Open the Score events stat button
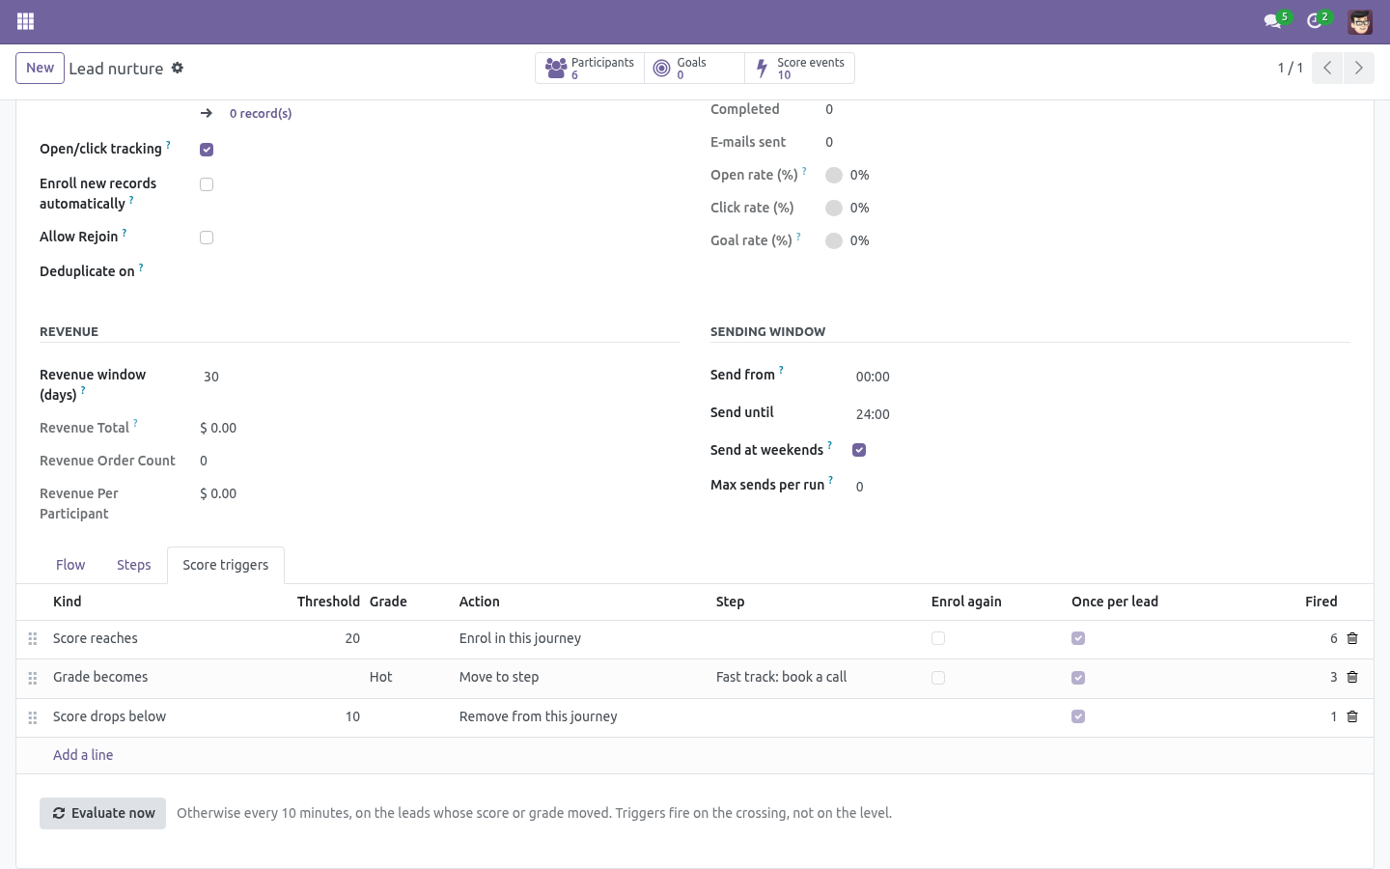The width and height of the screenshot is (1390, 869). pyautogui.click(x=799, y=68)
